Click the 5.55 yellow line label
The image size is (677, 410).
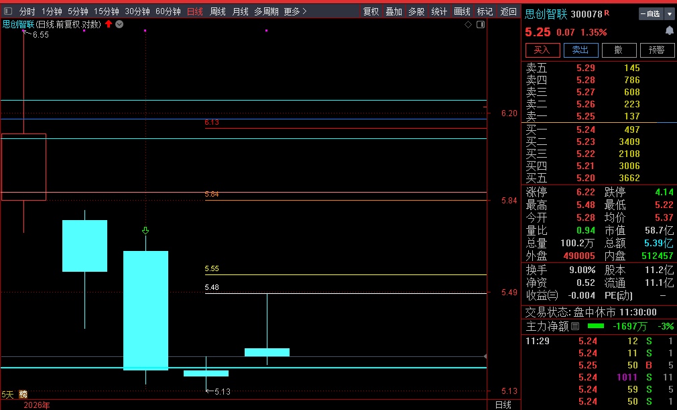[212, 268]
